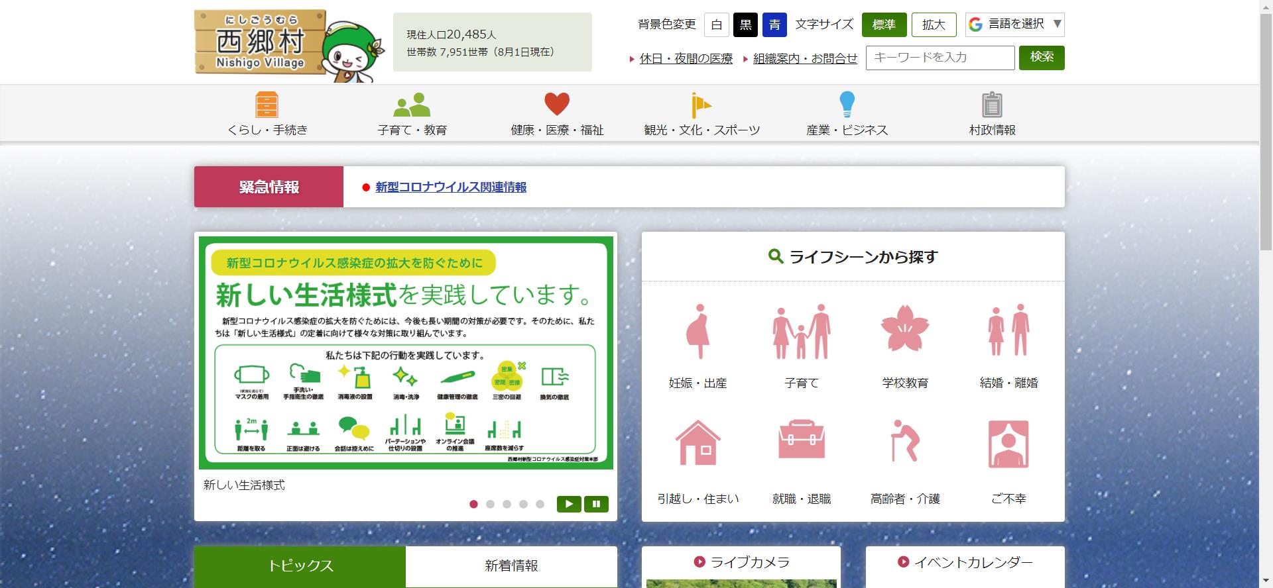This screenshot has width=1273, height=588.
Task: Click the 妊娠・出産 label text
Action: (x=697, y=383)
